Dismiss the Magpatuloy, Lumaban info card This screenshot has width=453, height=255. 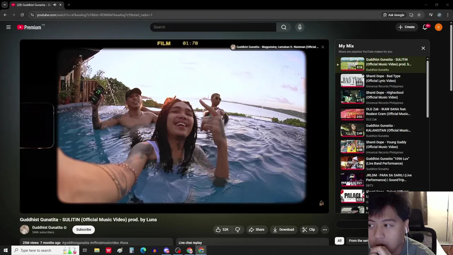(322, 47)
